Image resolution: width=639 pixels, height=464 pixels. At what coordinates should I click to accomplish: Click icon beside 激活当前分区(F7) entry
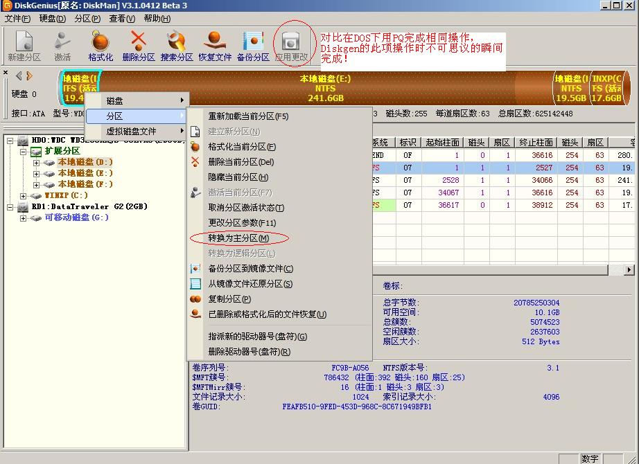coord(195,193)
